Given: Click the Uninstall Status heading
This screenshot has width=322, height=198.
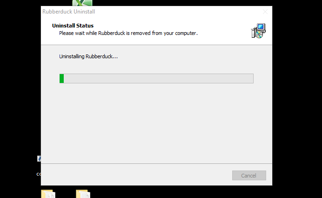Looking at the screenshot, I should (73, 26).
